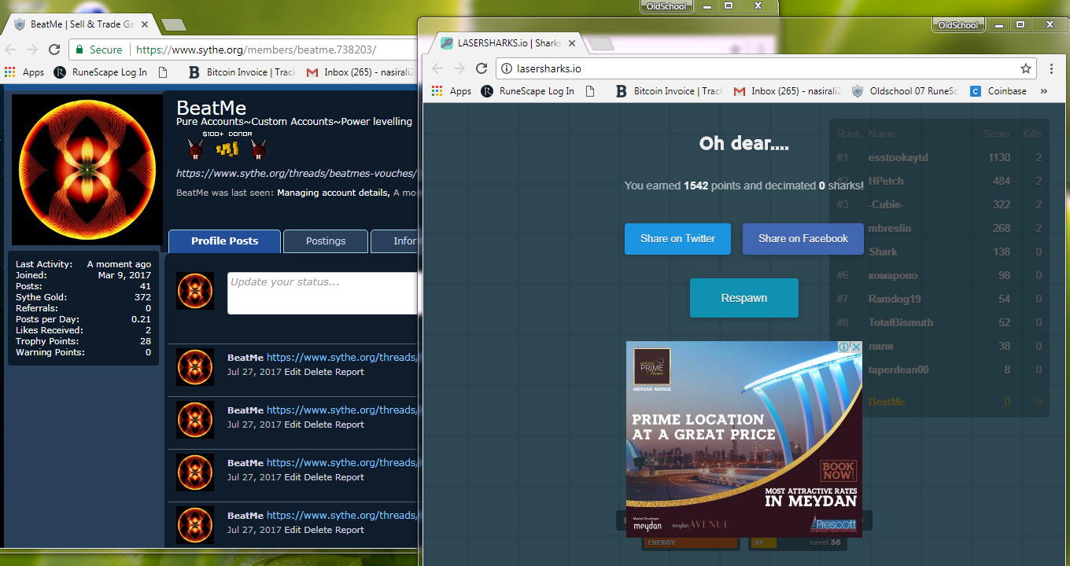Click the XP progress bar in game HUD
1070x566 pixels.
[x=796, y=542]
